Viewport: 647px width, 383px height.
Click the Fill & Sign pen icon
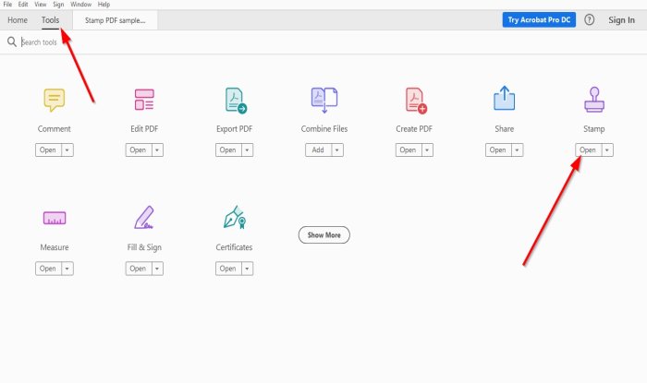144,217
